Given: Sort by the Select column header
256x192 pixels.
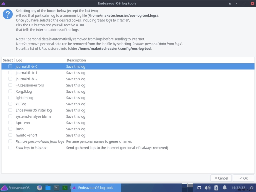Looking at the screenshot, I should coord(8,60).
